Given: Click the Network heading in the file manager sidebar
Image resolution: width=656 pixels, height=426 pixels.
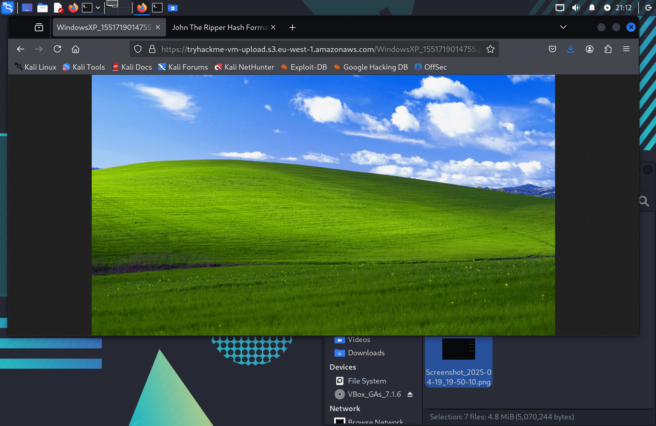Looking at the screenshot, I should 345,408.
